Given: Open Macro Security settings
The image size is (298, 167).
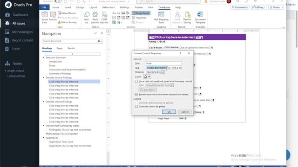Looking at the screenshot, I should [67, 22].
